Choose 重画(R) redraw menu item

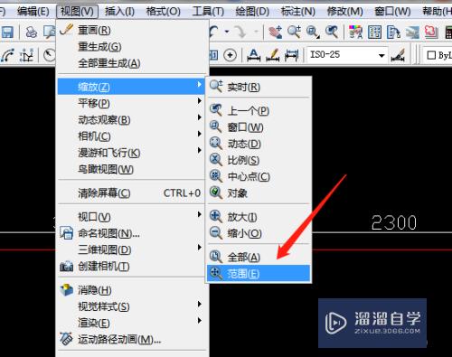131,30
